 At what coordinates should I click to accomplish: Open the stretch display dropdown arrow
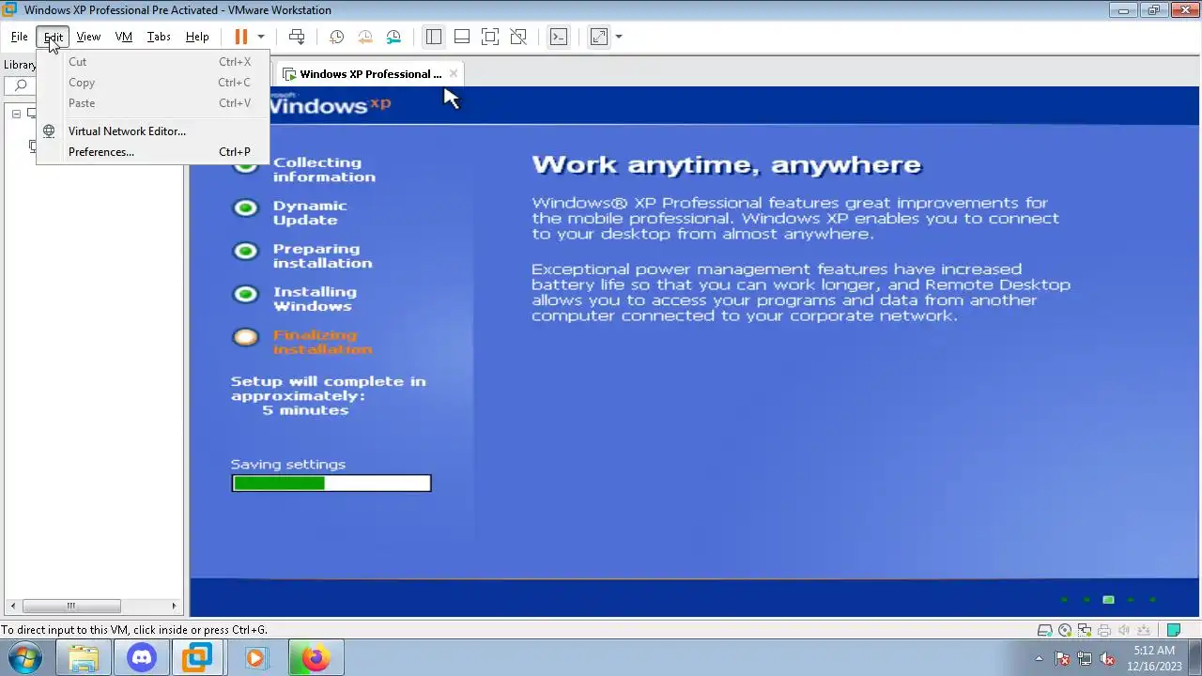619,37
